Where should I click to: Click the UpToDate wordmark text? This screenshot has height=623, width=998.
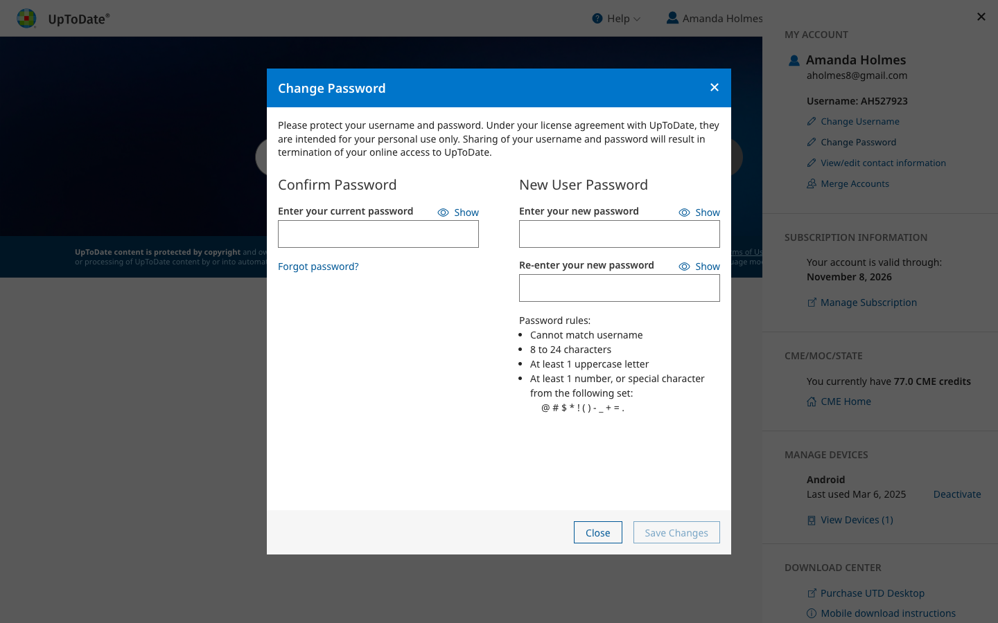coord(78,19)
